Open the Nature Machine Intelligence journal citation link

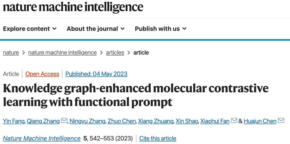42,138
